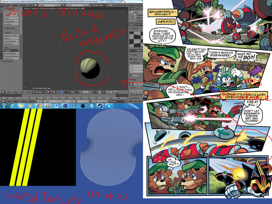Screen dimensions: 272x204
Task: Open the Select menu in 3D header
Action: pos(16,92)
